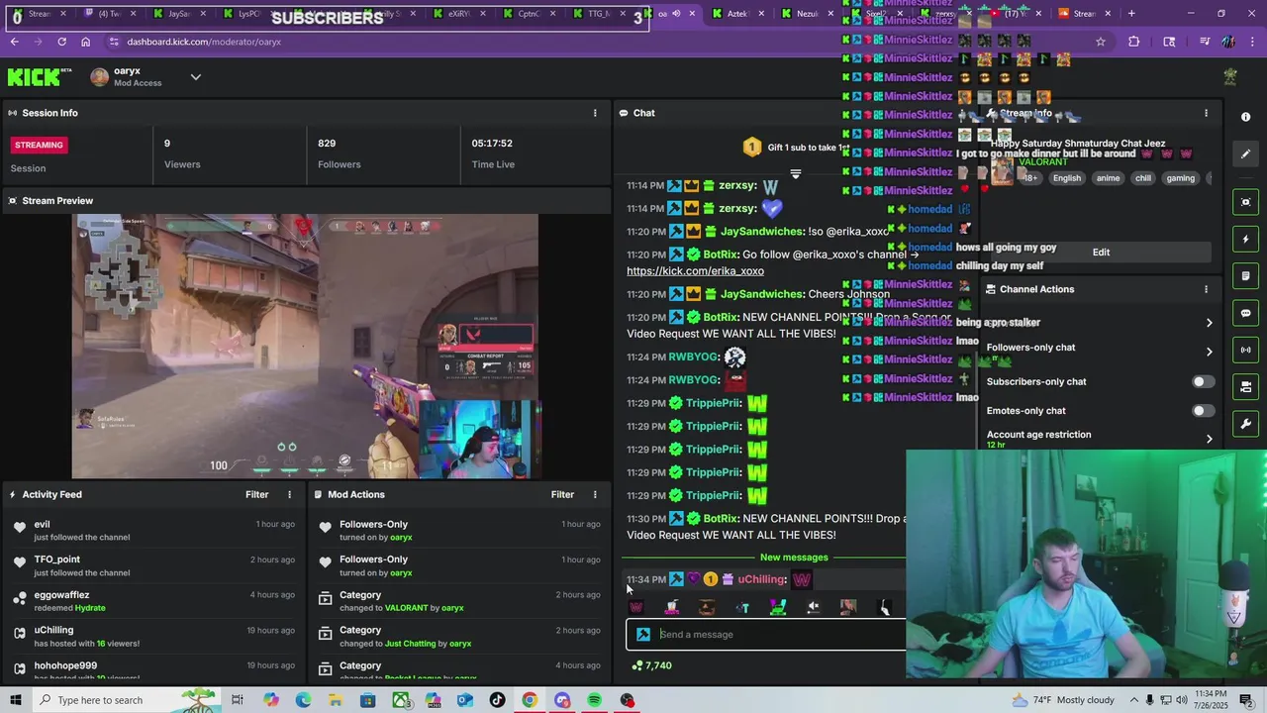Insert the green chair emote from quick bar
Viewport: 1267px width, 713px height.
pyautogui.click(x=778, y=607)
